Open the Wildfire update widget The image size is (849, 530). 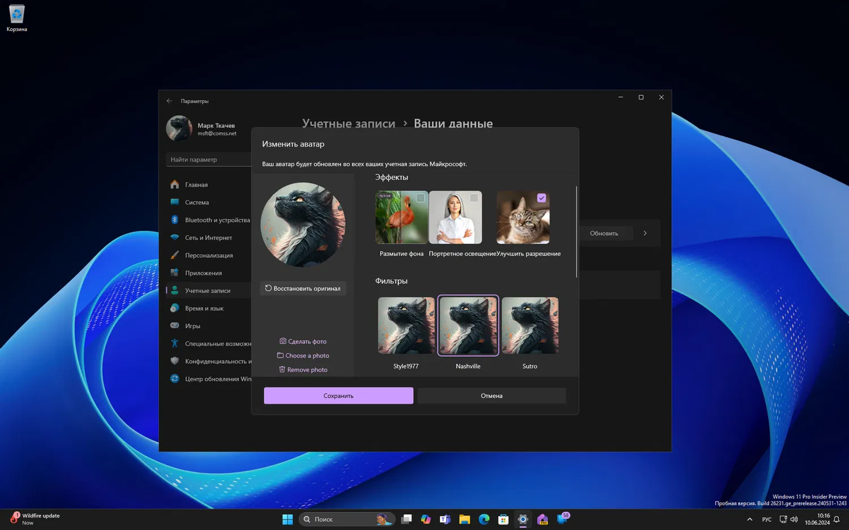pyautogui.click(x=35, y=519)
